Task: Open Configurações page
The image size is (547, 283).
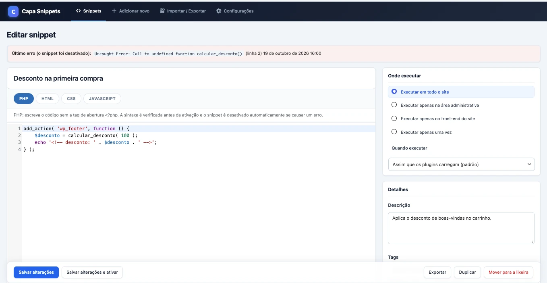Action: pos(235,11)
